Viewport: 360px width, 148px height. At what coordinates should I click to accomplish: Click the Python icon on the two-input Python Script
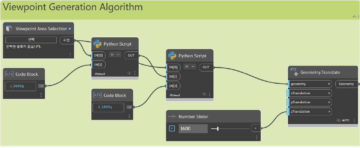pos(98,44)
